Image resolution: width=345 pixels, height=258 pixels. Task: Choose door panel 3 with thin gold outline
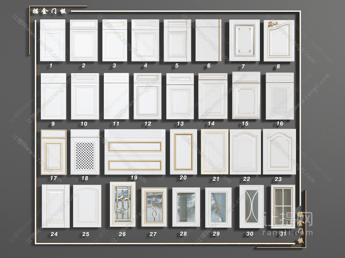tap(115, 40)
